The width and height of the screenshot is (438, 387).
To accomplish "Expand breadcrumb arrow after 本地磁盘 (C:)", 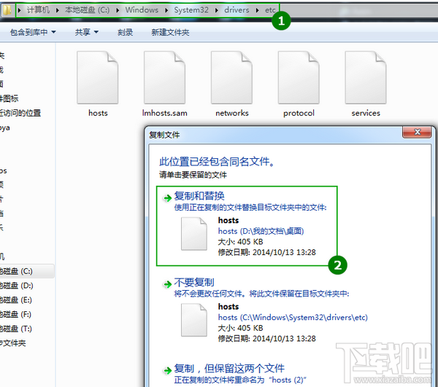I will 118,10.
